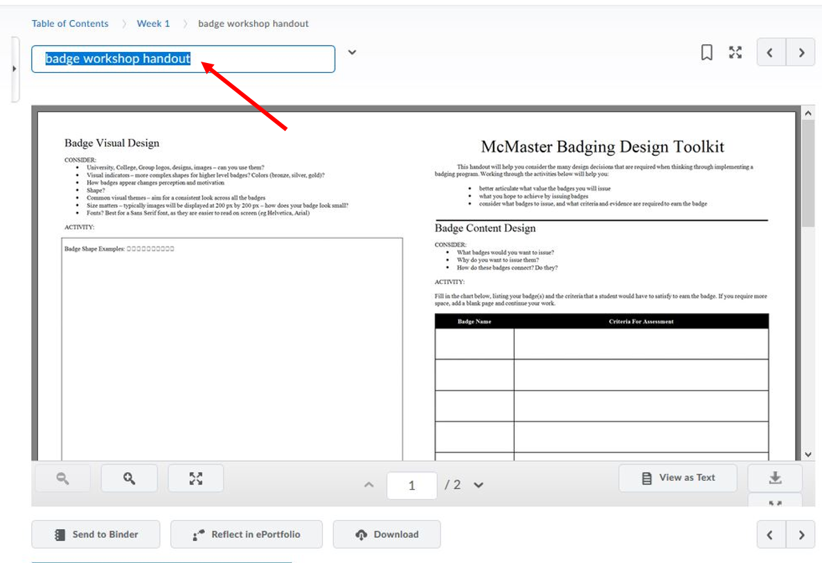The width and height of the screenshot is (822, 563).
Task: Click the download arrow icon in viewer toolbar
Action: 775,478
